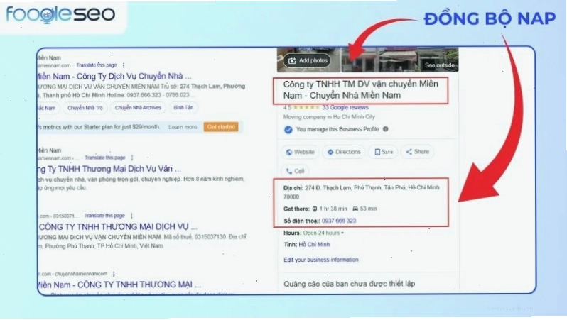567x320 pixels.
Task: Open three-dot menu of third result
Action: pos(131,216)
